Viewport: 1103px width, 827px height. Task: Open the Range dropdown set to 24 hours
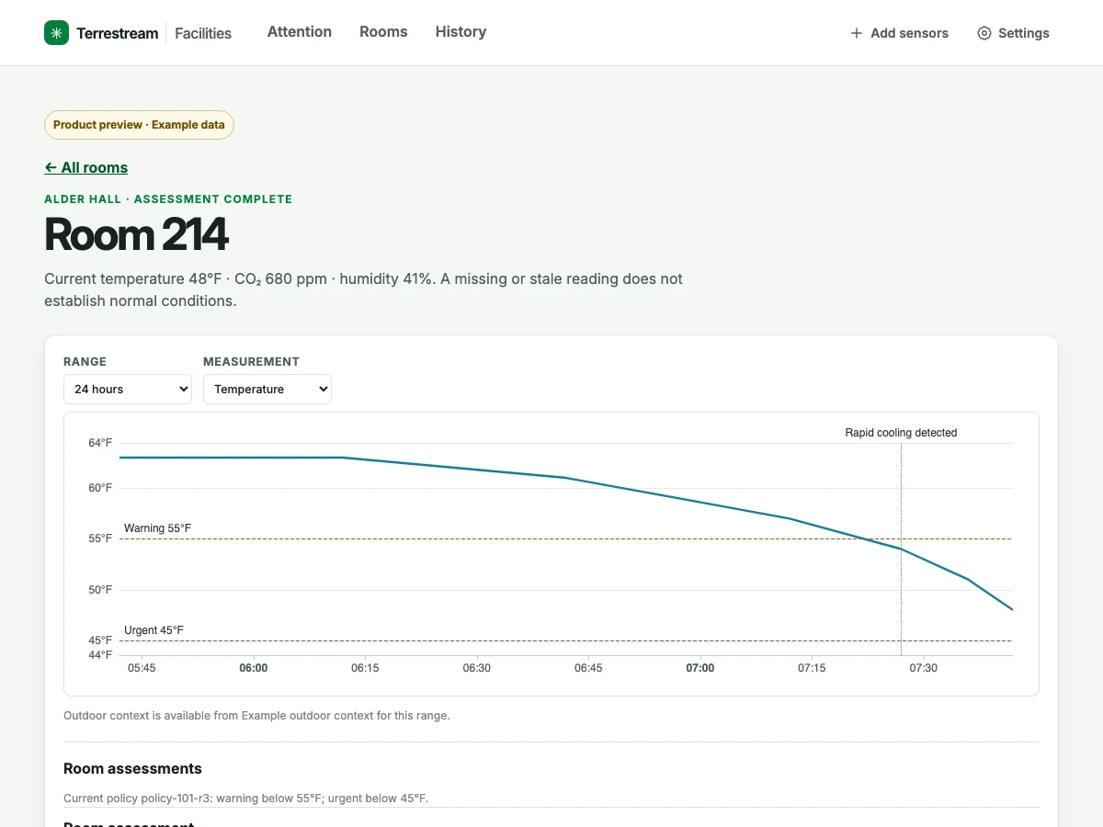[128, 389]
